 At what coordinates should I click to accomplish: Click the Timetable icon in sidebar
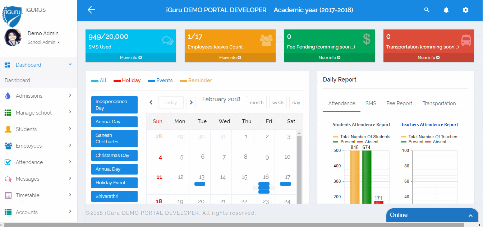8,195
